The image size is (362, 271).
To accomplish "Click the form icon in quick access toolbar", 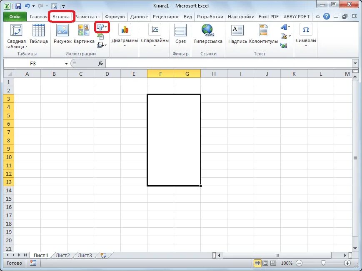I will point(54,6).
